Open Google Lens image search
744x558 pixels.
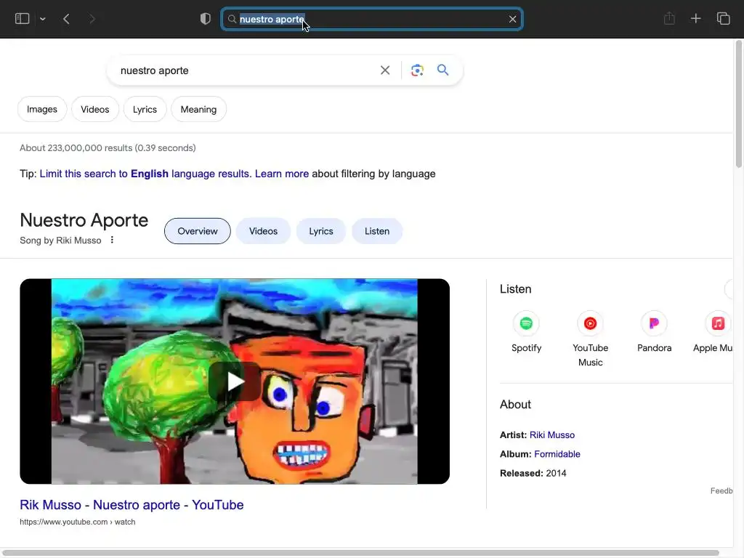coord(417,70)
